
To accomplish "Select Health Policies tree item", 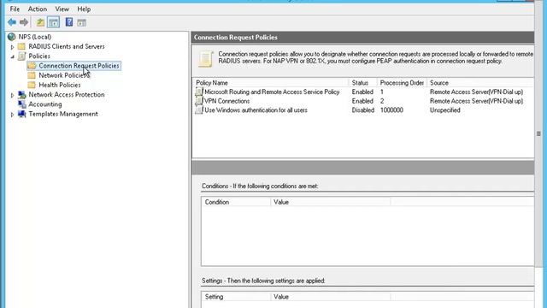I will click(x=60, y=85).
